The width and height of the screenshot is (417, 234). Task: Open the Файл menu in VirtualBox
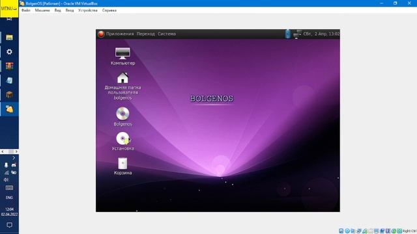coord(26,10)
